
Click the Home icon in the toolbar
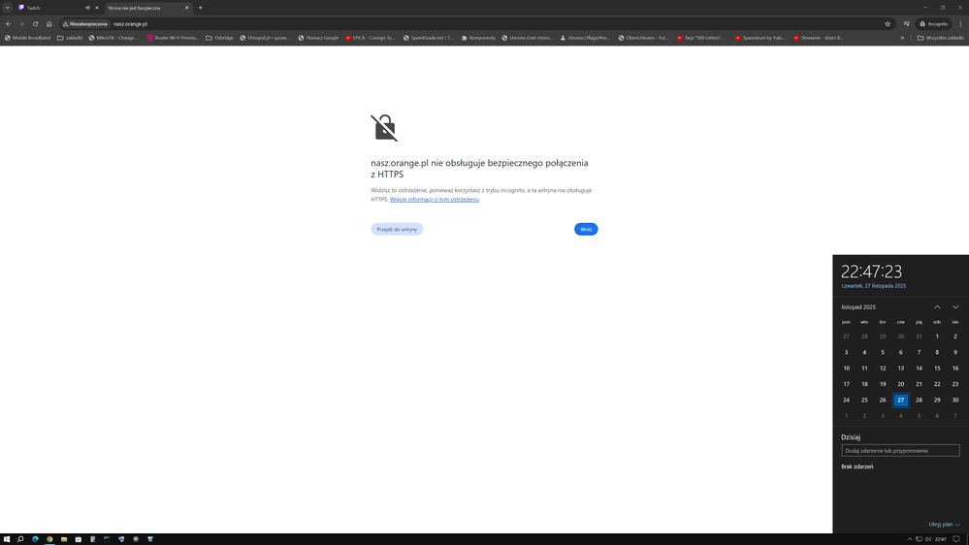[49, 23]
